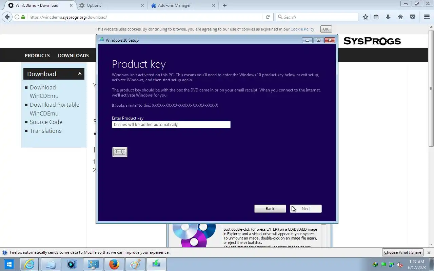
Task: Click the Back button in Windows 10 Setup
Action: tap(270, 209)
